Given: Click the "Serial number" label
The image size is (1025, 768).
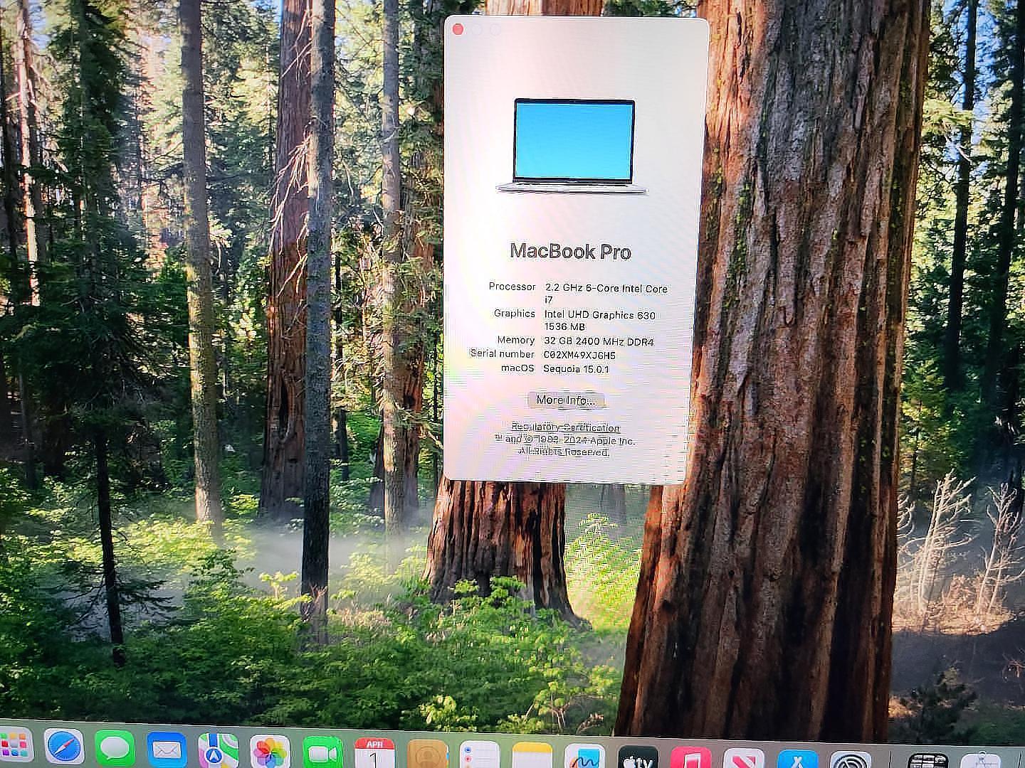Looking at the screenshot, I should coord(502,353).
